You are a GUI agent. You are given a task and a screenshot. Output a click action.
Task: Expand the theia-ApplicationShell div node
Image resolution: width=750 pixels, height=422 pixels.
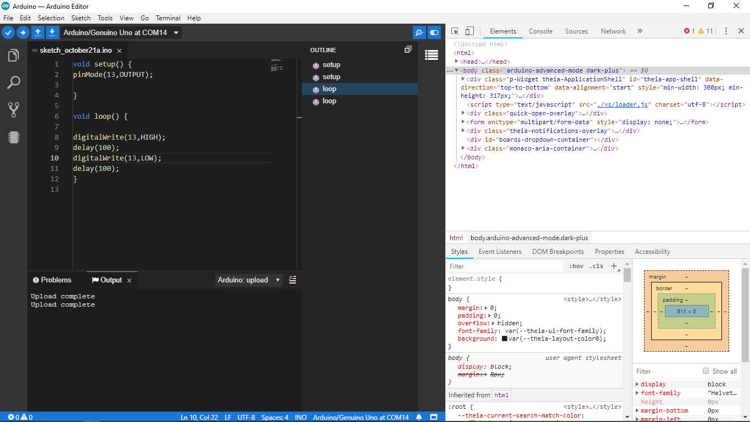[x=463, y=79]
